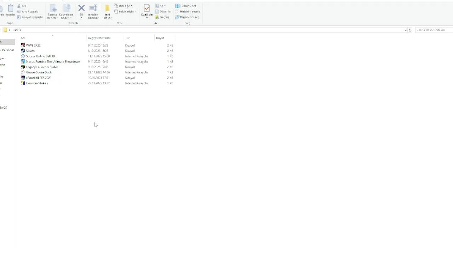This screenshot has height=254, width=453.
Task: Click Diğerlerini seç to invert selection
Action: tap(187, 17)
